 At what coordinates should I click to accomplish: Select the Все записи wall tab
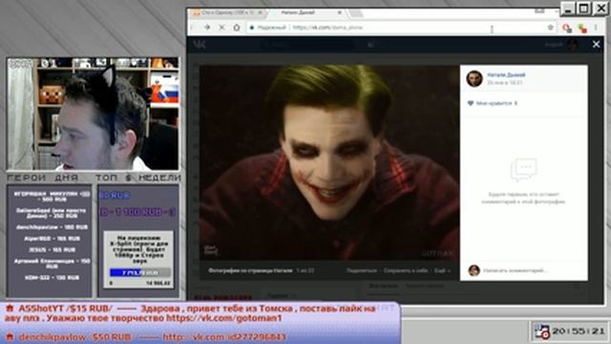tap(383, 286)
